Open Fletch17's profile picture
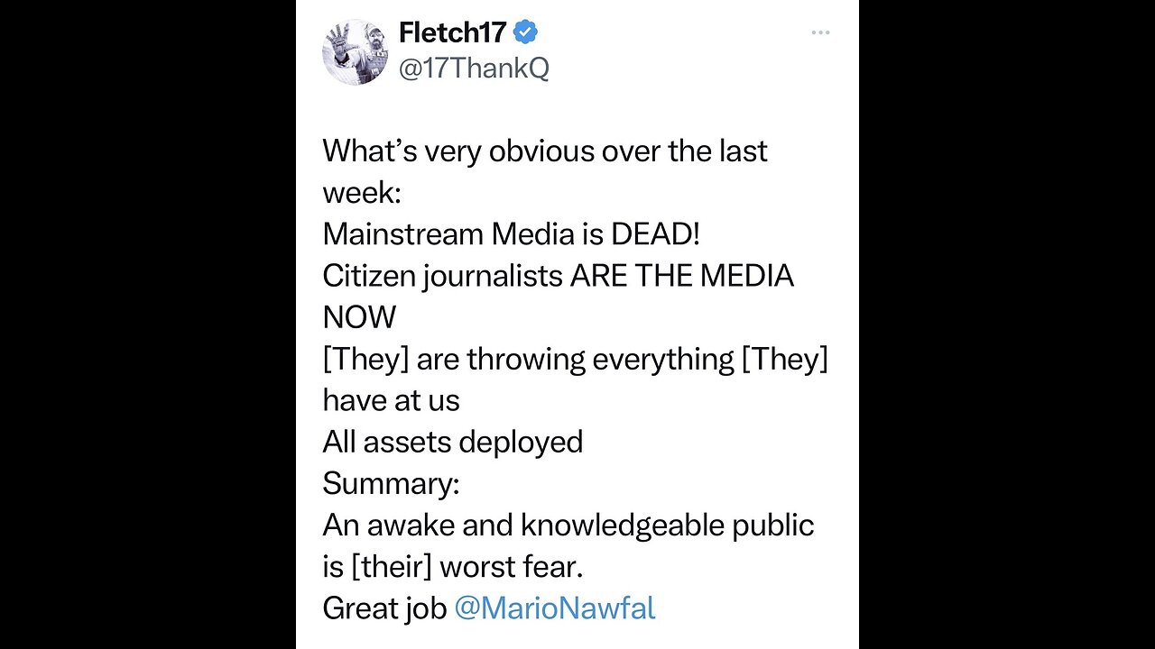The height and width of the screenshot is (649, 1155). coord(355,51)
